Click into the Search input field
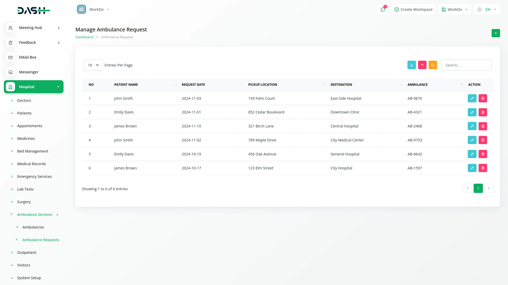The width and height of the screenshot is (508, 285). 466,65
